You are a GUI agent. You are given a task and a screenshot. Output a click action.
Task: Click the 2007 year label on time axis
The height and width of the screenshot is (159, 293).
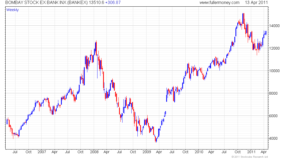point(42,152)
